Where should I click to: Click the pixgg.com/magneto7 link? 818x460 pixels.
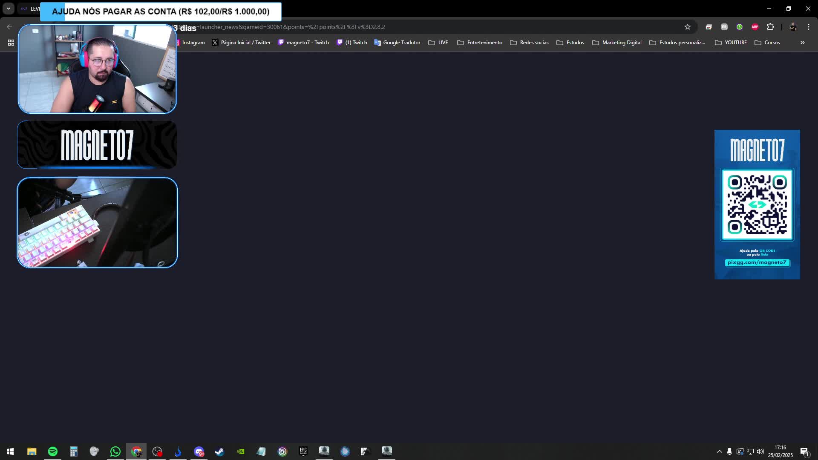(757, 263)
